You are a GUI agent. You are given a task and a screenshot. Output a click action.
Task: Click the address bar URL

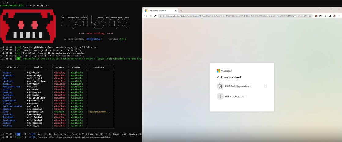(x=232, y=16)
